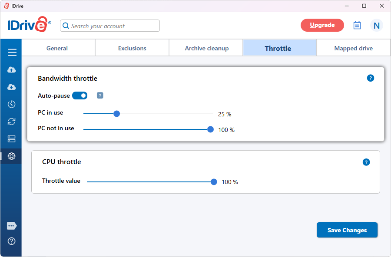Image resolution: width=391 pixels, height=257 pixels.
Task: Toggle the Auto-pause switch off
Action: click(x=80, y=96)
